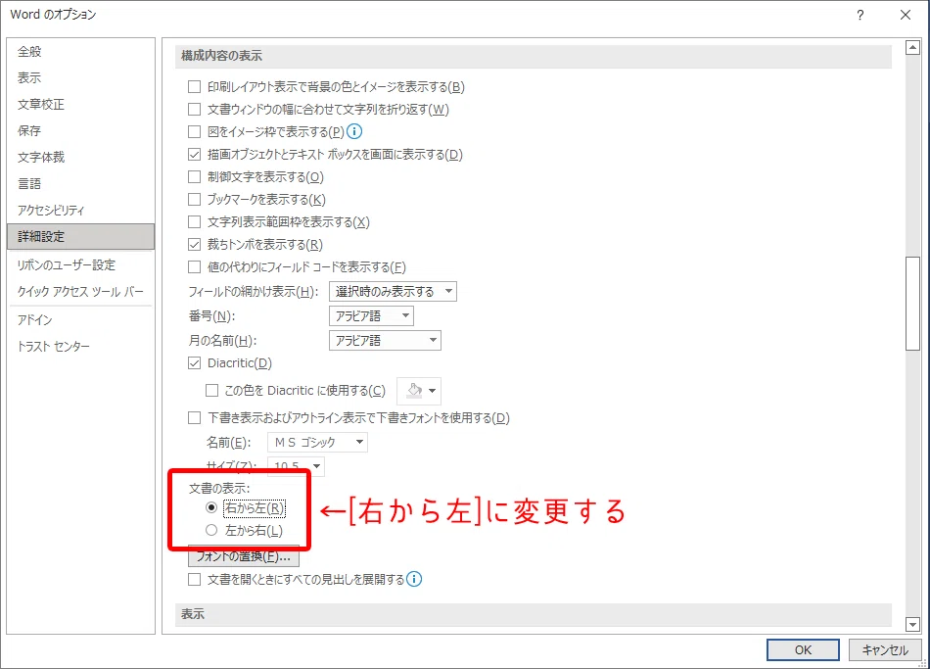Open クイック アクセス ツール バー category

[x=80, y=292]
